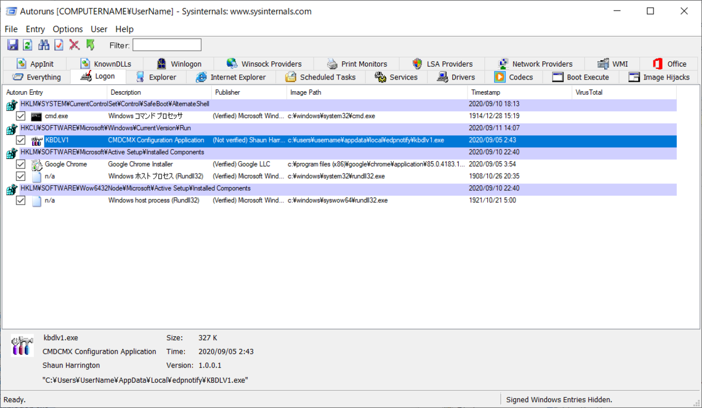Toggle checkbox for the syswow64 rundll32 n/a entry
This screenshot has width=702, height=408.
(x=20, y=200)
